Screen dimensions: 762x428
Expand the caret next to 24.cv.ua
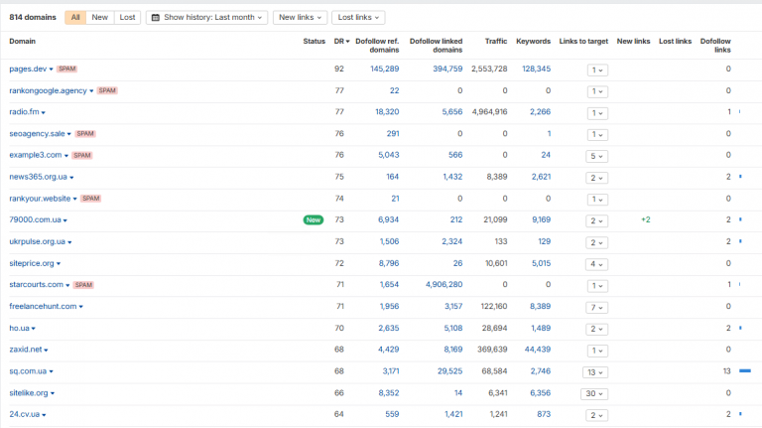pos(44,415)
